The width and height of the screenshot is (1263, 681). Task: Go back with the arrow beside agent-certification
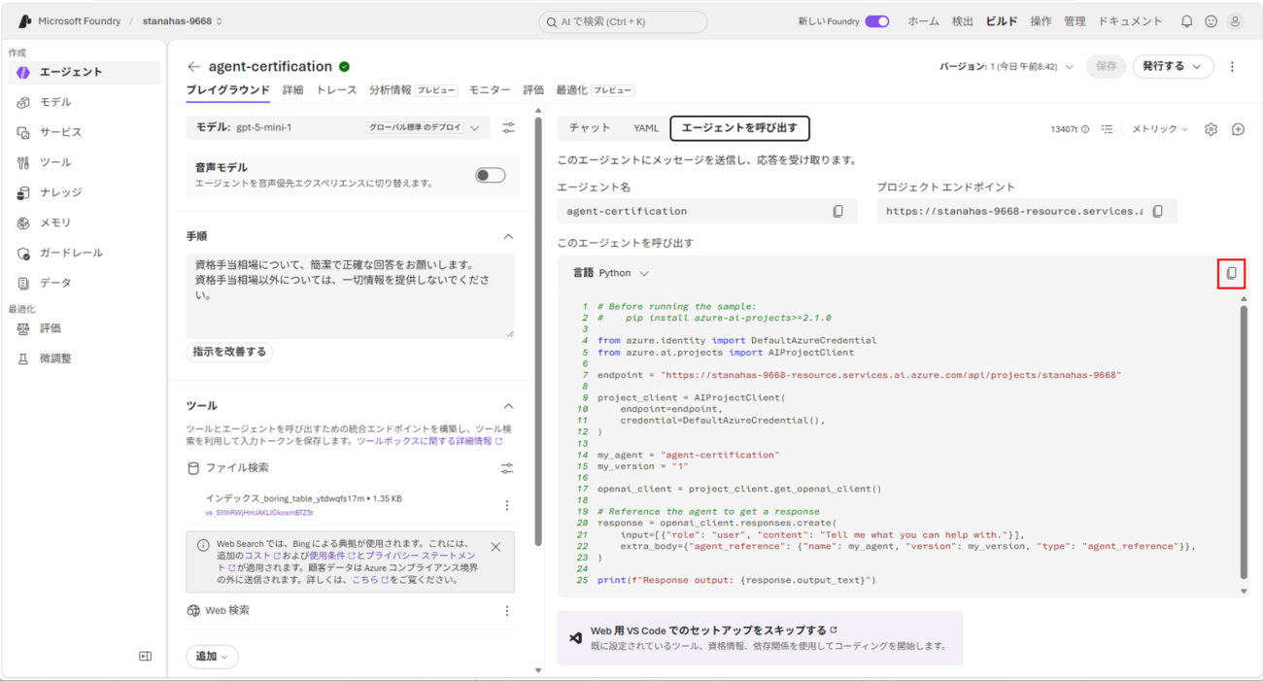[x=193, y=67]
